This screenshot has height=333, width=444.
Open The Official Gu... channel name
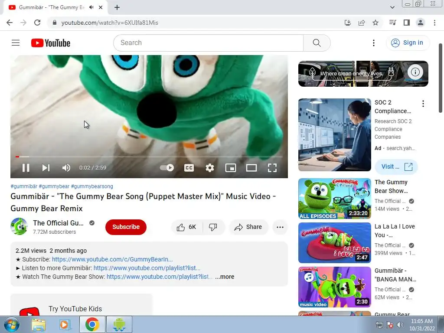pos(58,223)
